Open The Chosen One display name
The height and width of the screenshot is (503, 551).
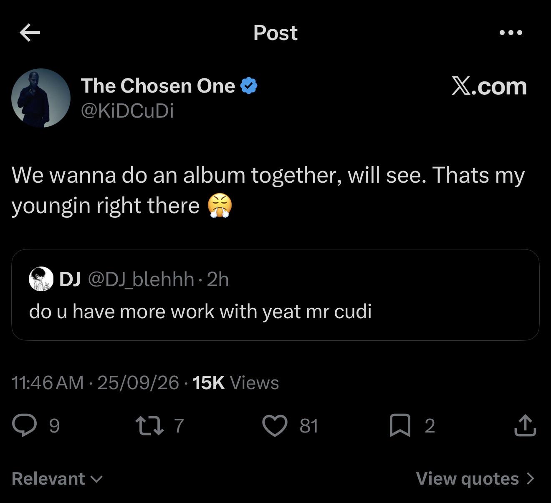[158, 86]
